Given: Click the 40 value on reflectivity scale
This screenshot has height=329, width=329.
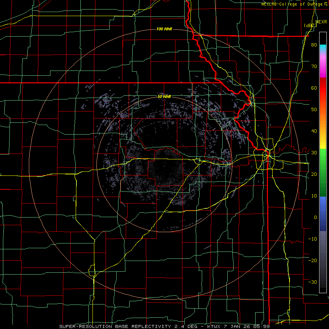Looking at the screenshot, I should [314, 131].
